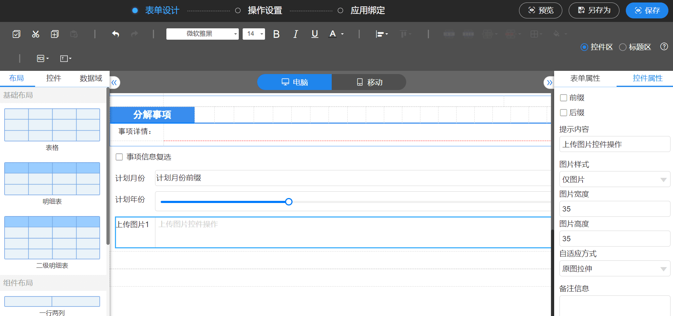Toggle underline formatting
This screenshot has height=316, width=673.
point(315,34)
